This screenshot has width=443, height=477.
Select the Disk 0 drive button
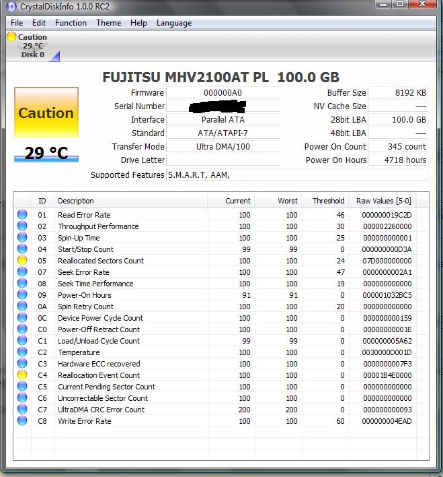coord(32,46)
